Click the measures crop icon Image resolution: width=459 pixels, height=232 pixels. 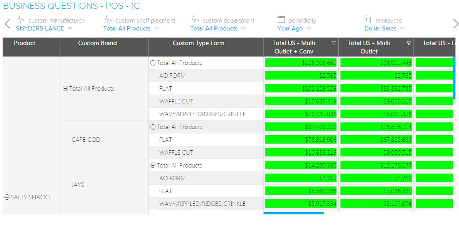click(x=368, y=19)
